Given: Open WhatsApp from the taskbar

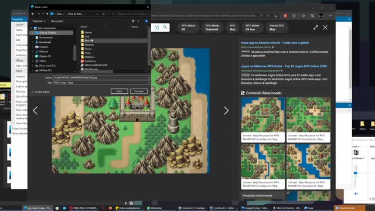Looking at the screenshot, I should click(154, 208).
